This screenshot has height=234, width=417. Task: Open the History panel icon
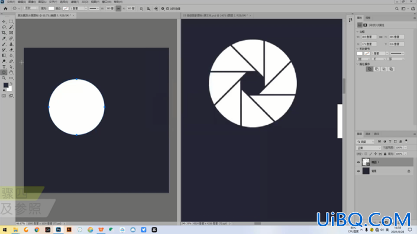click(351, 20)
